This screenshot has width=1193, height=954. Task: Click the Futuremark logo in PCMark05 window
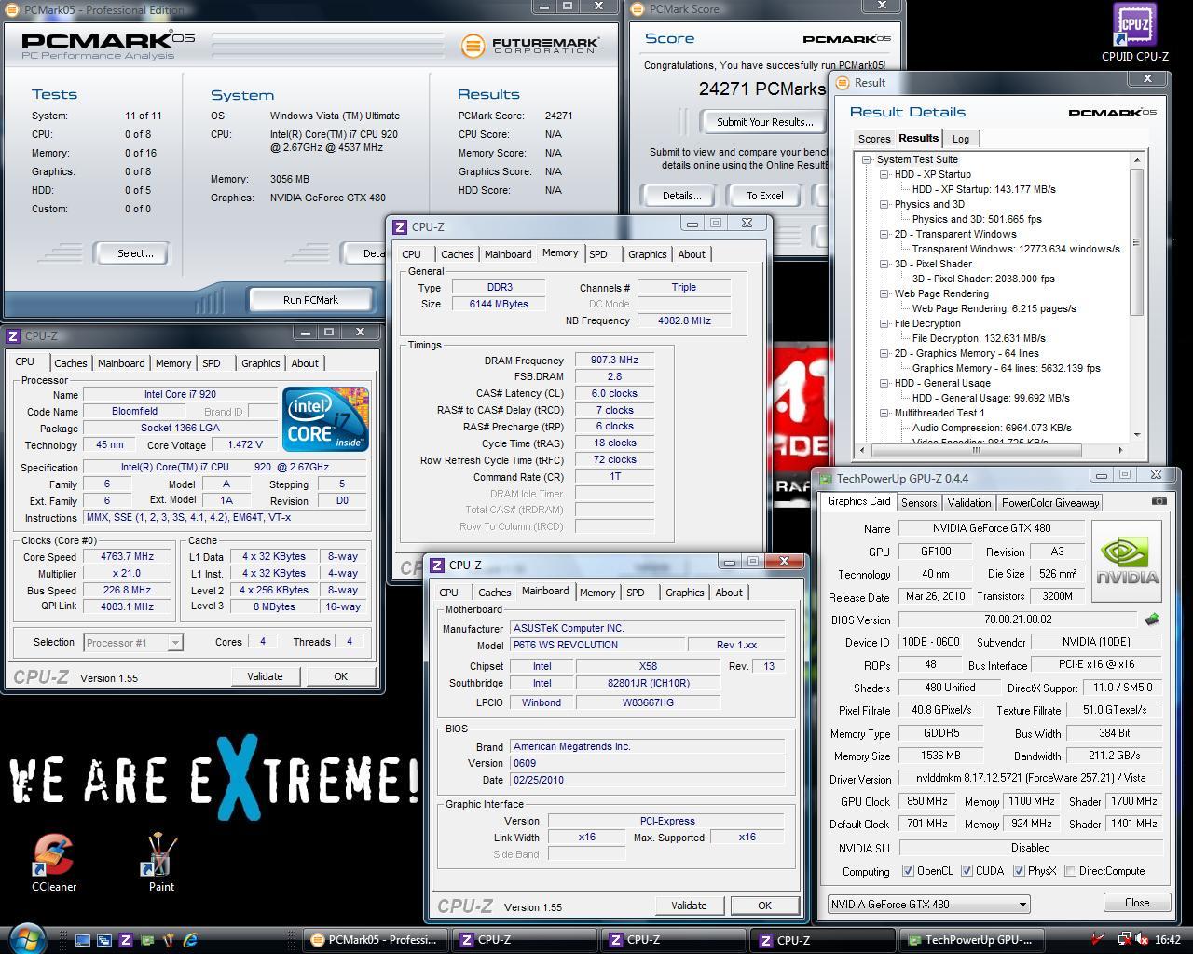[x=530, y=44]
